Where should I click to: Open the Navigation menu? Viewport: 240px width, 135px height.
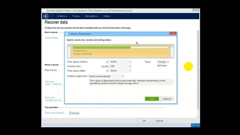click(x=91, y=16)
